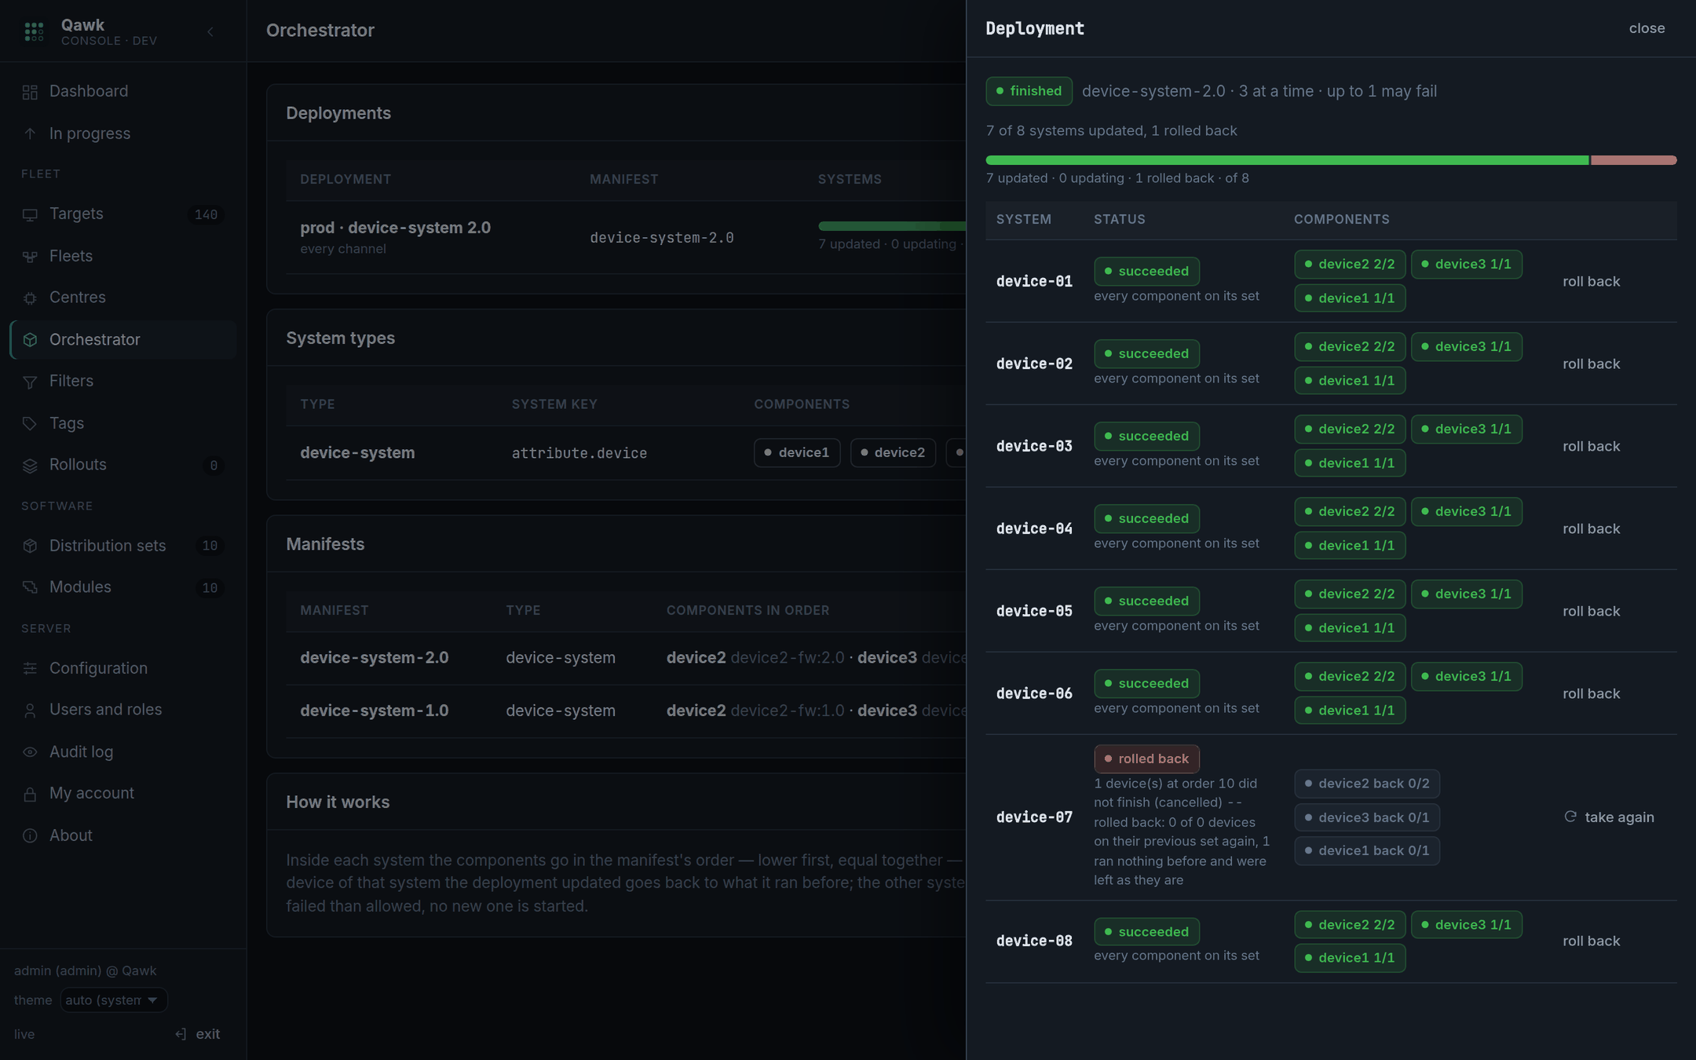Go to Distribution sets page
The image size is (1696, 1060).
coord(123,546)
